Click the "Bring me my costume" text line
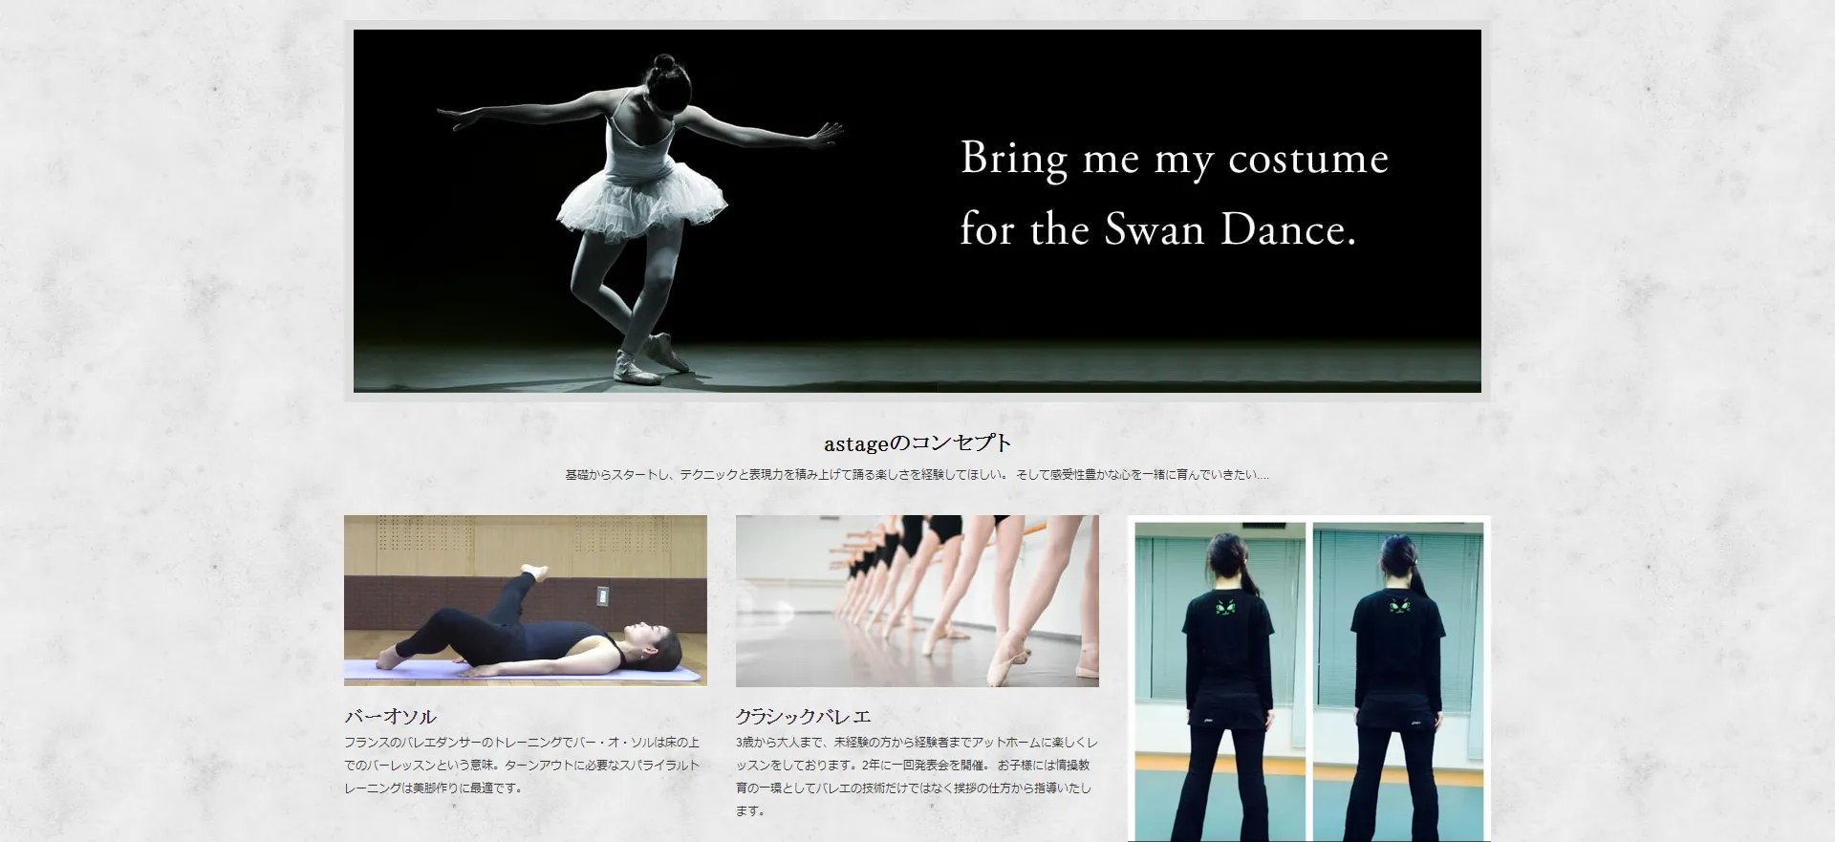1835x842 pixels. tap(1174, 159)
